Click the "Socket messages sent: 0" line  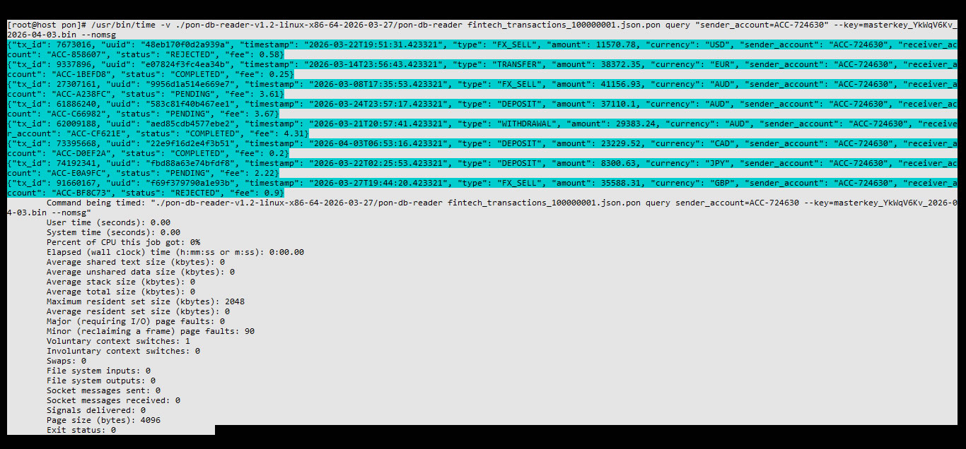click(103, 390)
